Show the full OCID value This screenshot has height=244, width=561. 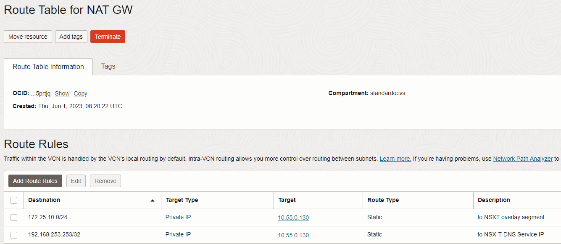[x=62, y=93]
